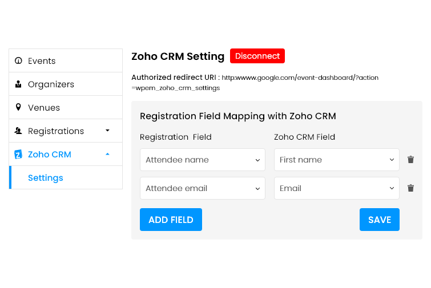Click the Venues map pin icon
Screen dimensions: 431x288
point(18,107)
